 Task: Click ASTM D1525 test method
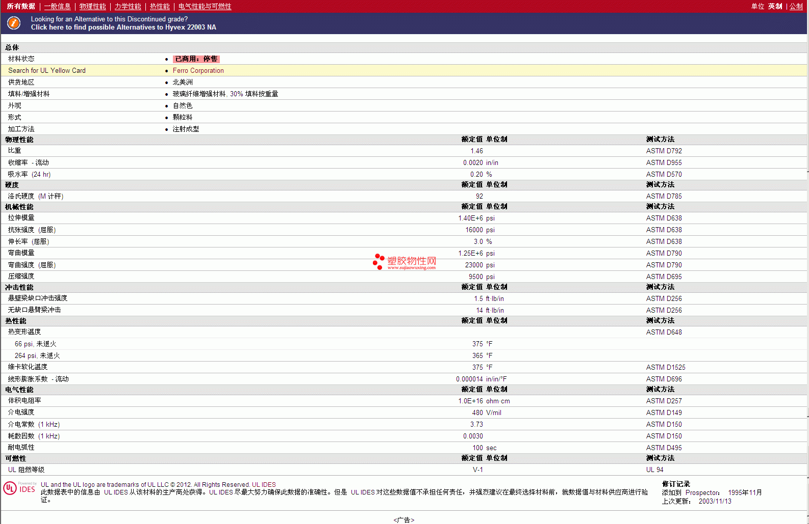point(666,368)
